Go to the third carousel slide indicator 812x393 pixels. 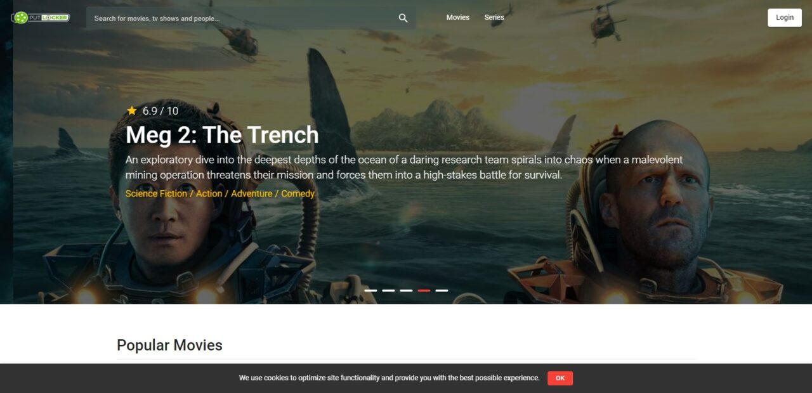[x=407, y=290]
